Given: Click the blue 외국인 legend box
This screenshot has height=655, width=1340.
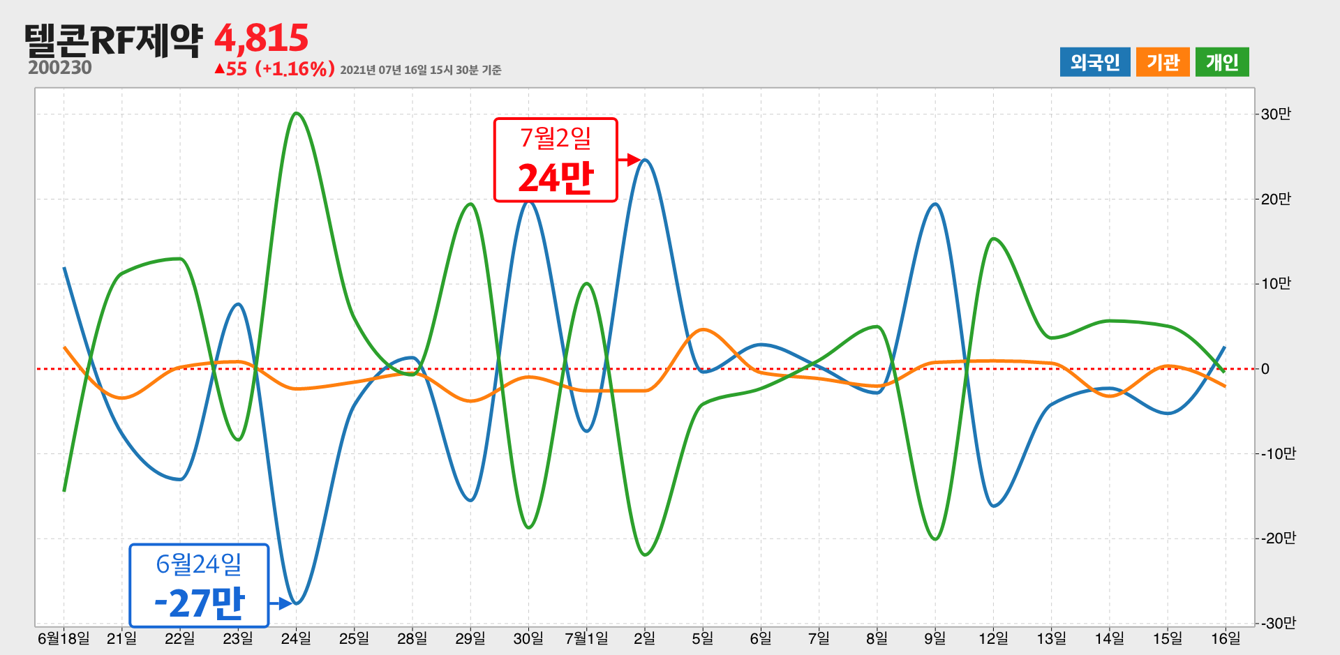Looking at the screenshot, I should coord(1094,62).
